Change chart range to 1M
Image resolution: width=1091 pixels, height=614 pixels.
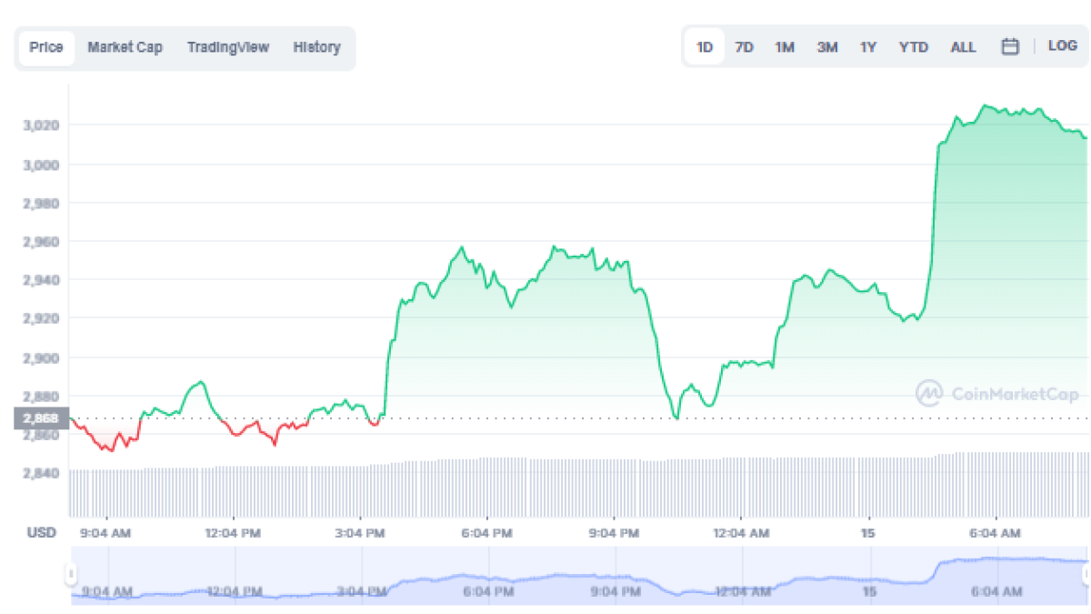(785, 47)
